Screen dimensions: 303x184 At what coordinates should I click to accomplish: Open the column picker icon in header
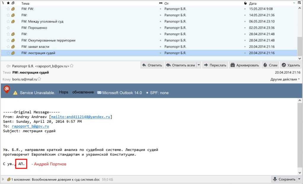point(299,3)
